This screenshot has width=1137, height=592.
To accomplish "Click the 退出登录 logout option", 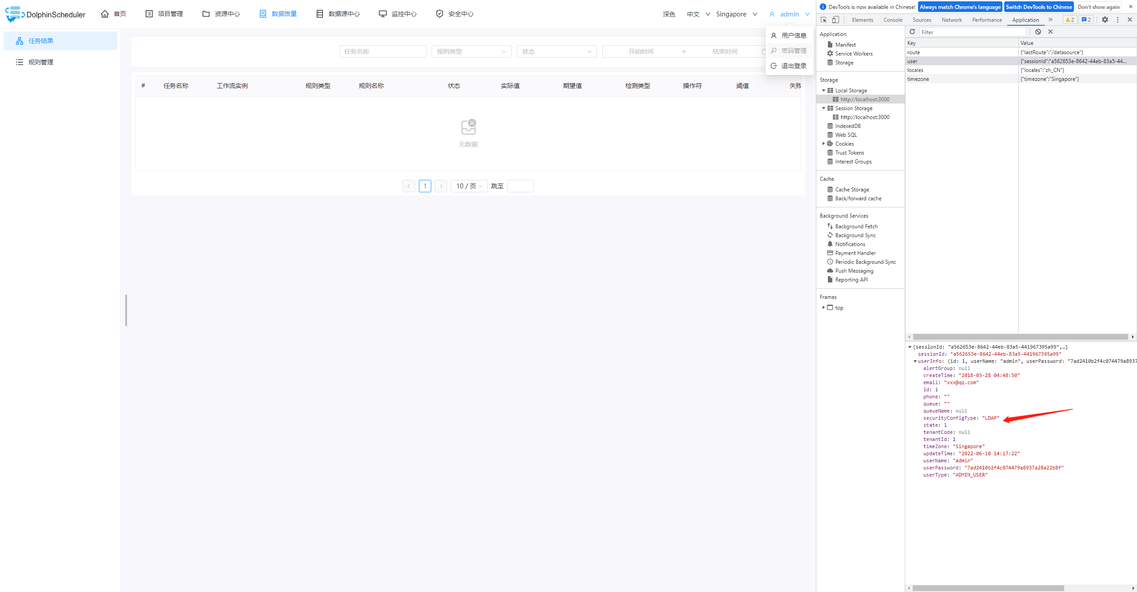I will (x=793, y=66).
